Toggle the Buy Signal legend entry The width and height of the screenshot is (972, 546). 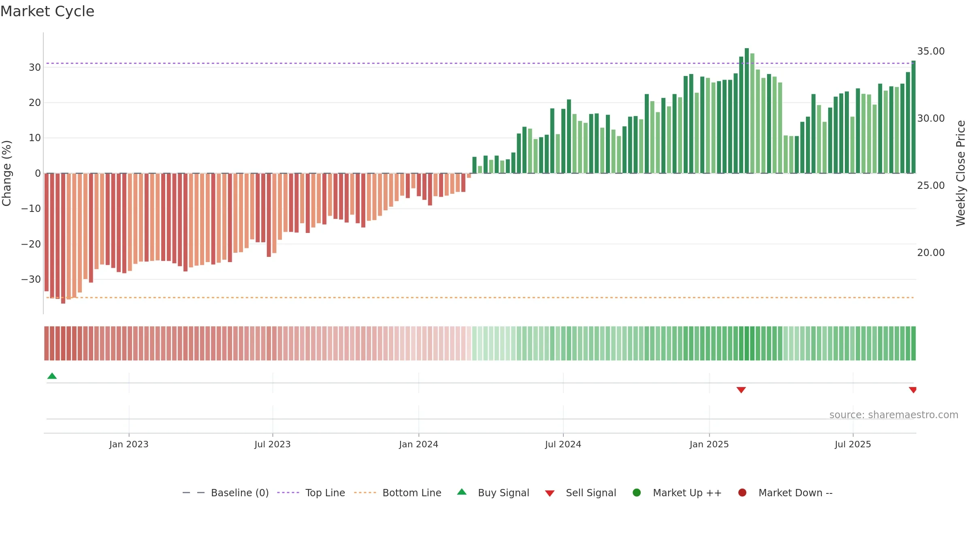coord(493,493)
